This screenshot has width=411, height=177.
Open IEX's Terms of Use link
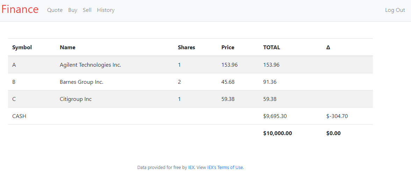[225, 168]
